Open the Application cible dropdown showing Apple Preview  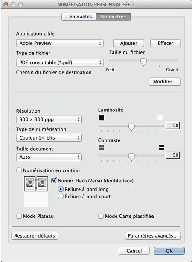point(60,43)
